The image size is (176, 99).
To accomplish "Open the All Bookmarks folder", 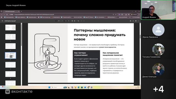I will coord(136,17).
